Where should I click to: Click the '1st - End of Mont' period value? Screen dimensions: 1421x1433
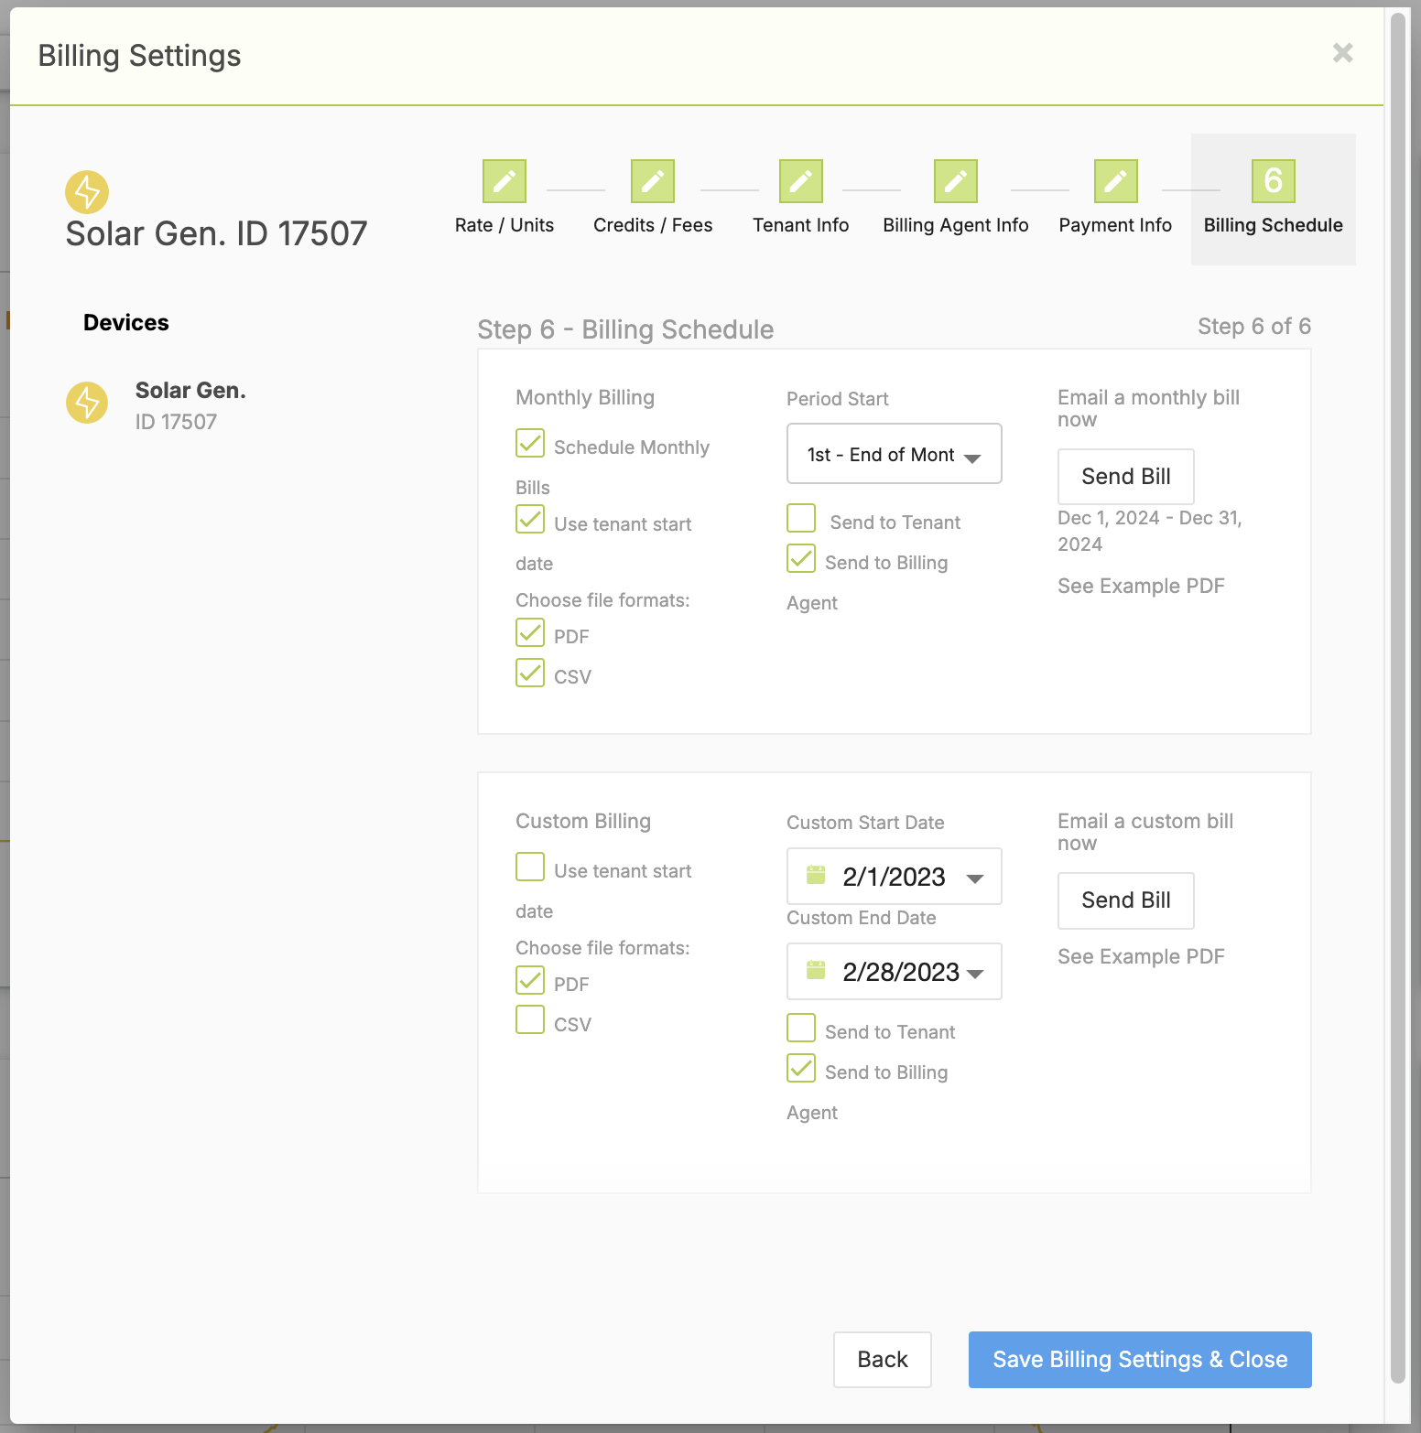(881, 455)
